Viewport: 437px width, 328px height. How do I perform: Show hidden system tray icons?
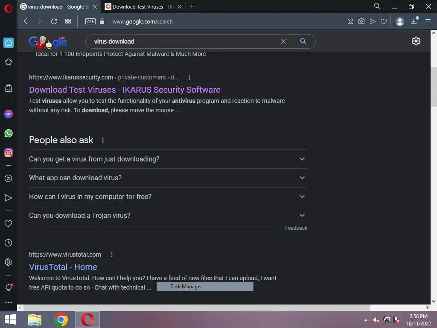click(x=366, y=320)
